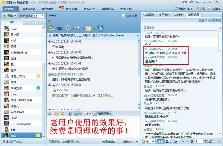Image resolution: width=223 pixels, height=146 pixels.
Task: Switch to chat bubble contacts tab
Action: [x=12, y=22]
